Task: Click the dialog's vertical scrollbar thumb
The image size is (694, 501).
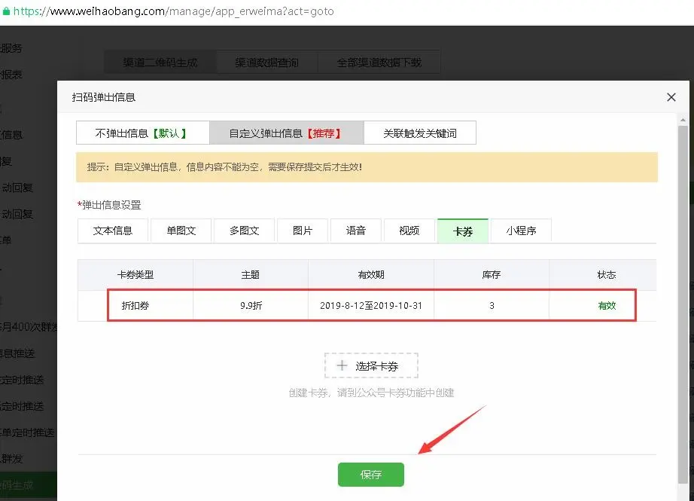Action: [683, 305]
